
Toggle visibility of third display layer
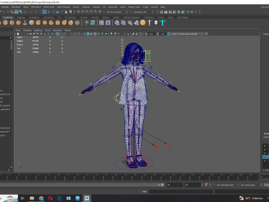click(265, 153)
